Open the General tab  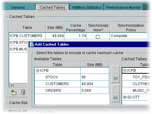(x=18, y=8)
